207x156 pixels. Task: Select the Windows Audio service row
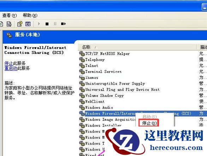pyautogui.click(x=99, y=107)
